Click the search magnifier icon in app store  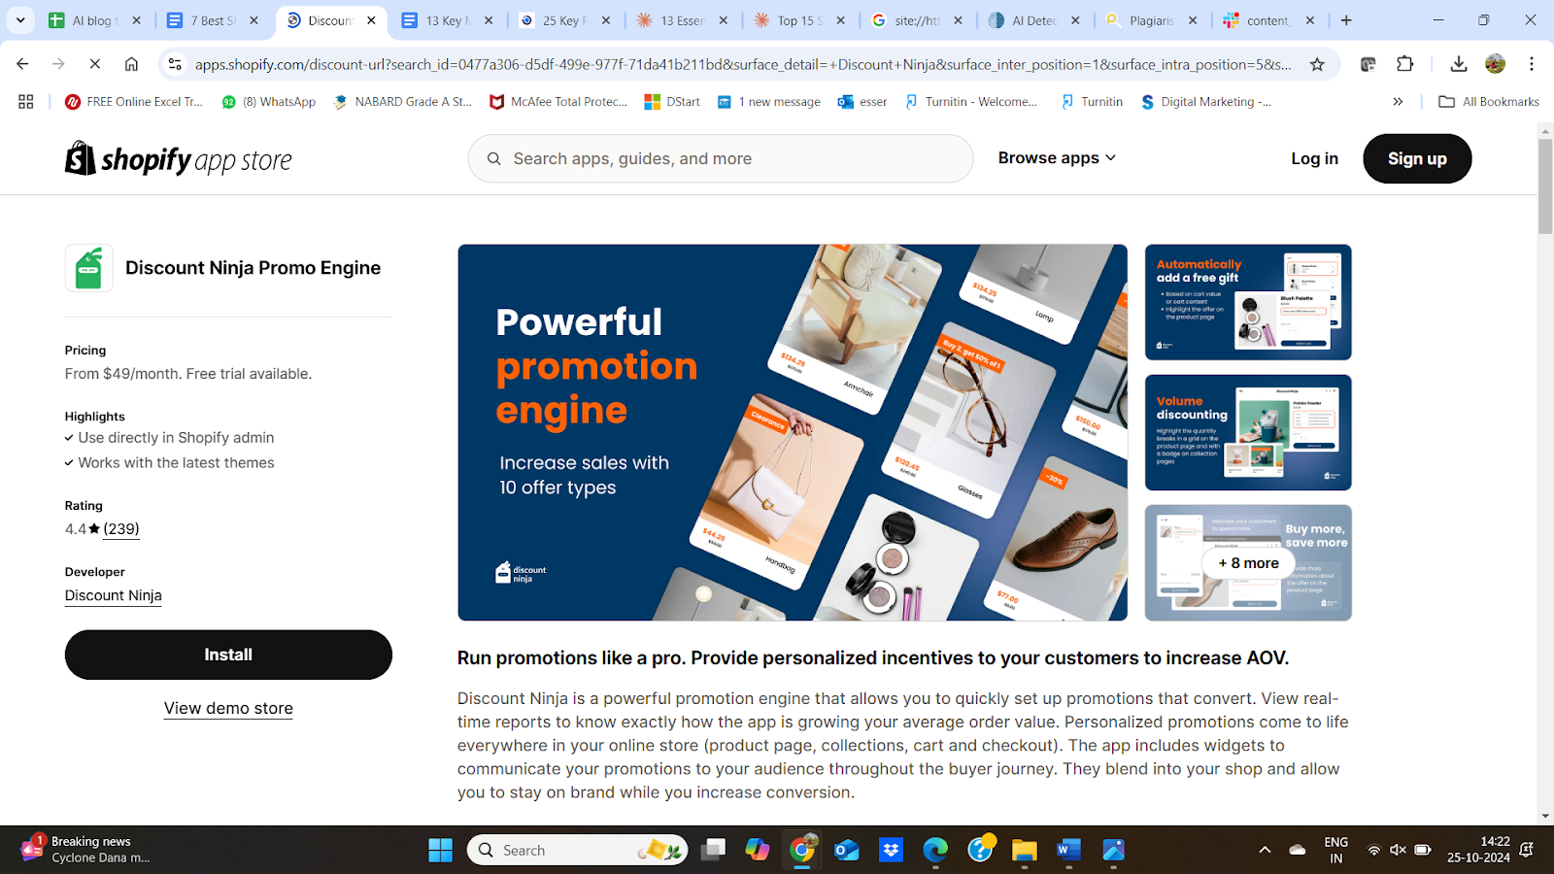tap(494, 158)
